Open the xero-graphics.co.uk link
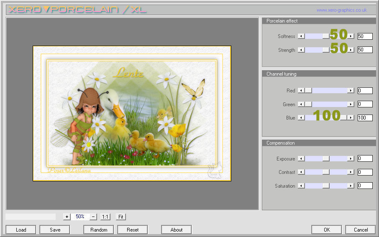This screenshot has width=379, height=237. coord(342,10)
